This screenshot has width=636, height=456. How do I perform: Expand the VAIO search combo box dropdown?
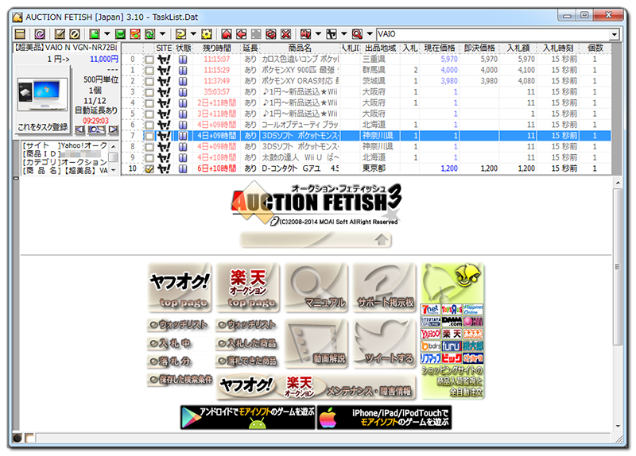pyautogui.click(x=615, y=34)
